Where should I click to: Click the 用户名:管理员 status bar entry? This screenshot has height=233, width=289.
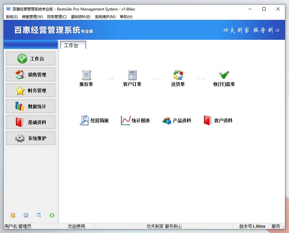coord(18,226)
